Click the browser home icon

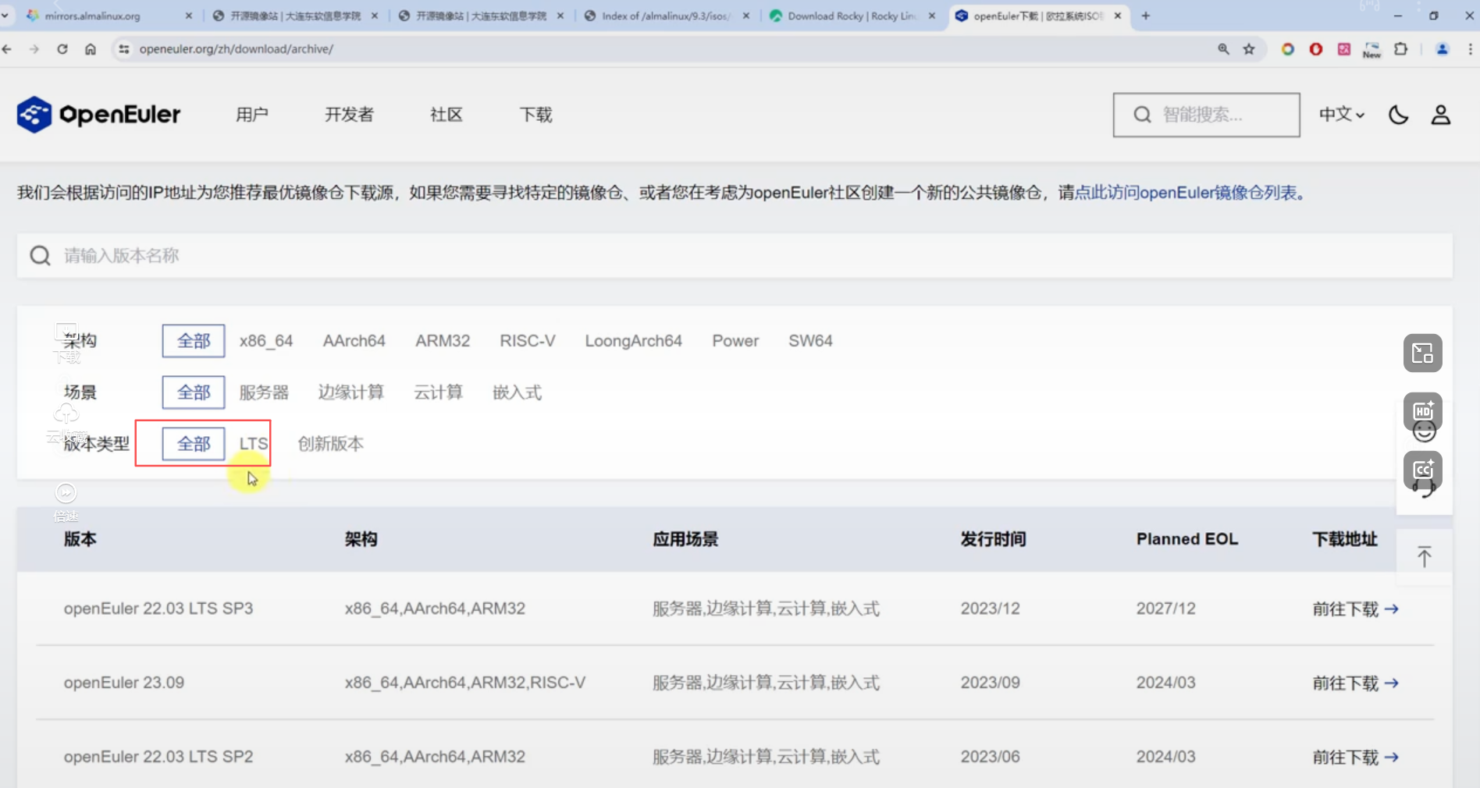click(91, 49)
